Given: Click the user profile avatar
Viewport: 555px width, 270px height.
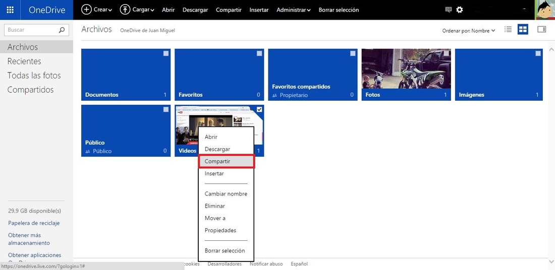Looking at the screenshot, I should 545,10.
